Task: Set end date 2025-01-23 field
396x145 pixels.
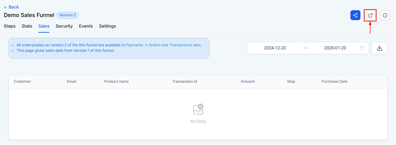Action: click(335, 48)
